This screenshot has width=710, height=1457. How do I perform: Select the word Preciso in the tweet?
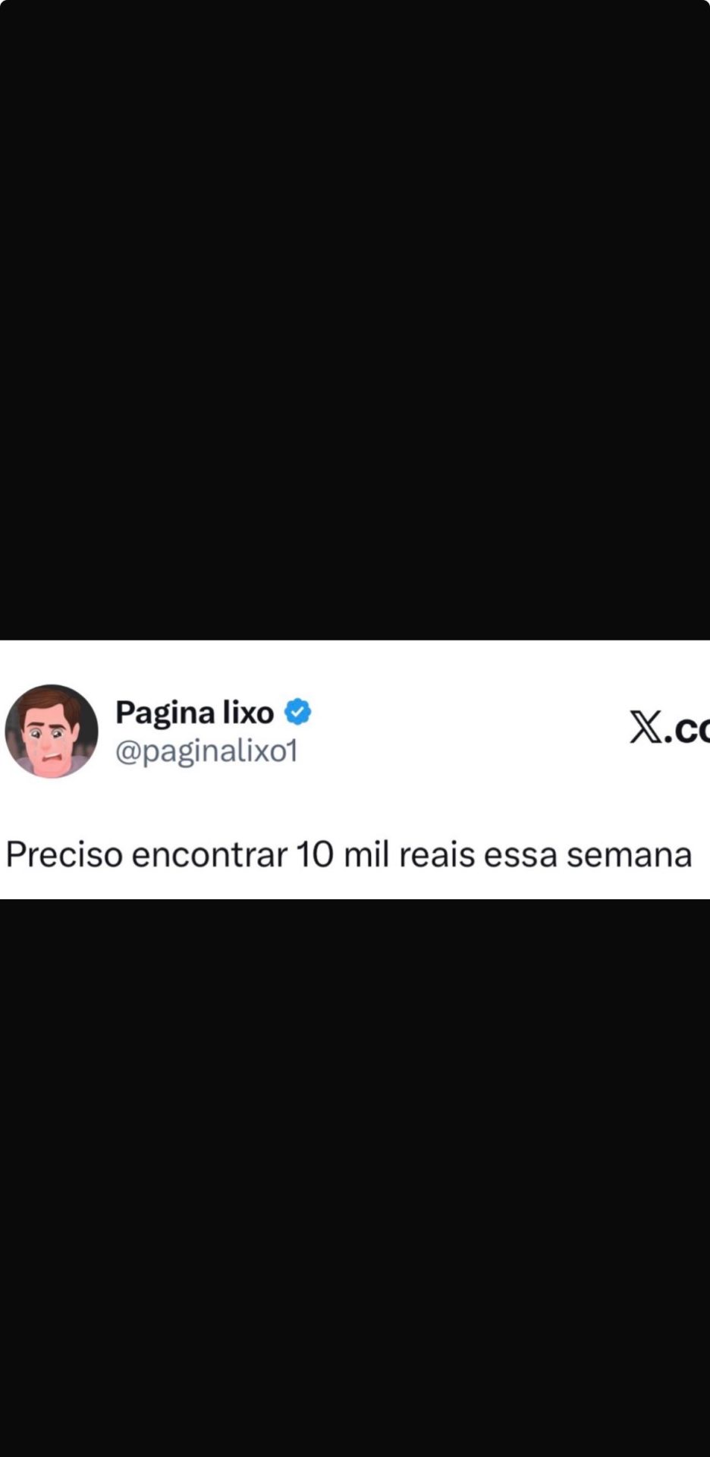(x=64, y=854)
